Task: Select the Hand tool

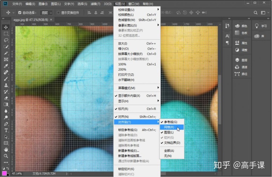Action: (x=6, y=149)
